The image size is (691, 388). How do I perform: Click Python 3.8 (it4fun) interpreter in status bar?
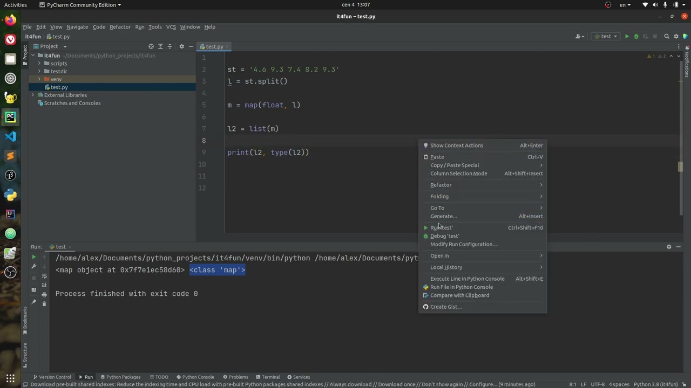point(655,384)
